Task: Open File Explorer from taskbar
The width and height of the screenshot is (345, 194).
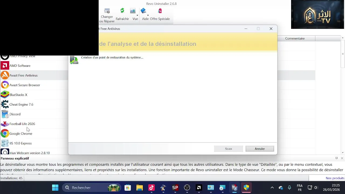Action: [139, 188]
